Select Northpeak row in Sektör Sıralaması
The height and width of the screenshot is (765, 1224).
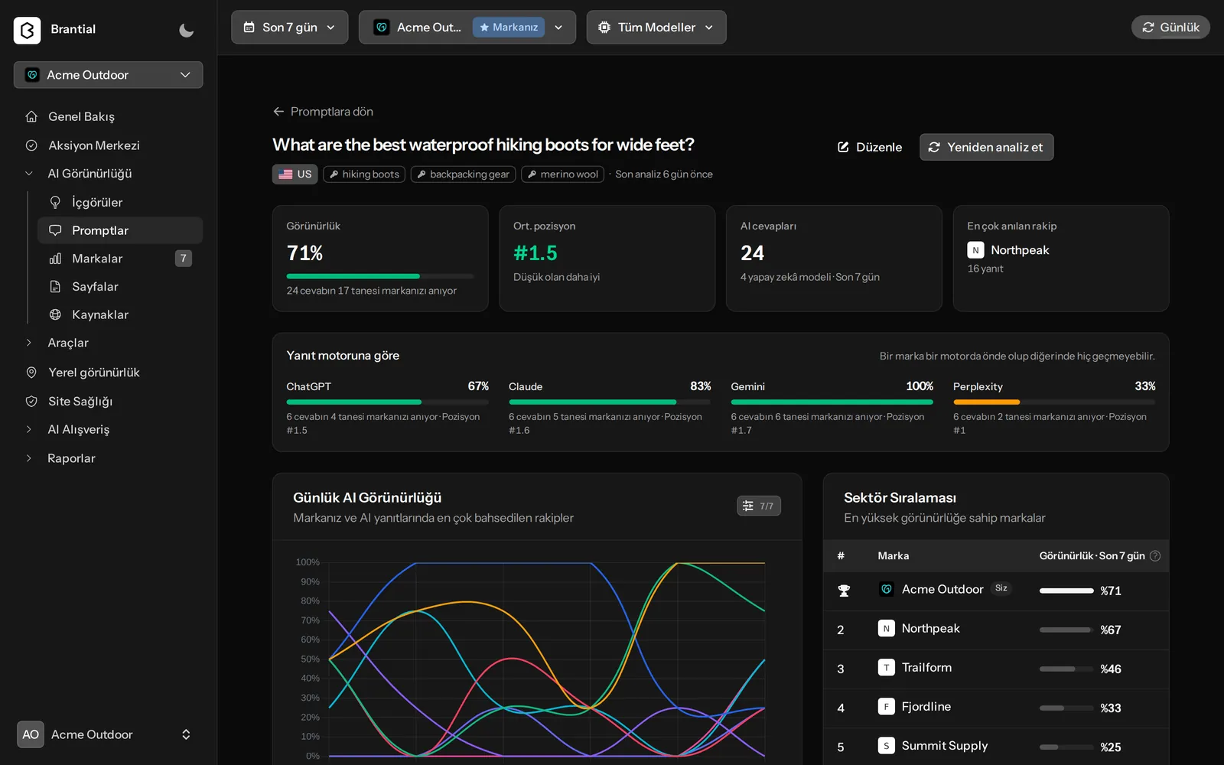pyautogui.click(x=996, y=630)
